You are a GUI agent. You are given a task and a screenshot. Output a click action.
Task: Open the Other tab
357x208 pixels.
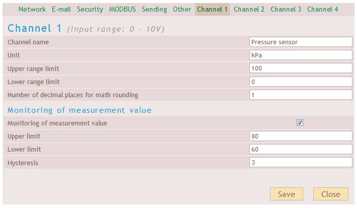coord(182,10)
